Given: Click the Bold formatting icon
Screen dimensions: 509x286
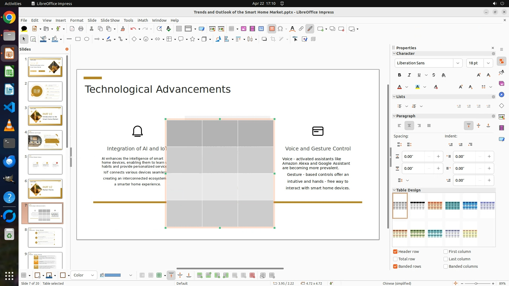Looking at the screenshot, I should [x=400, y=75].
